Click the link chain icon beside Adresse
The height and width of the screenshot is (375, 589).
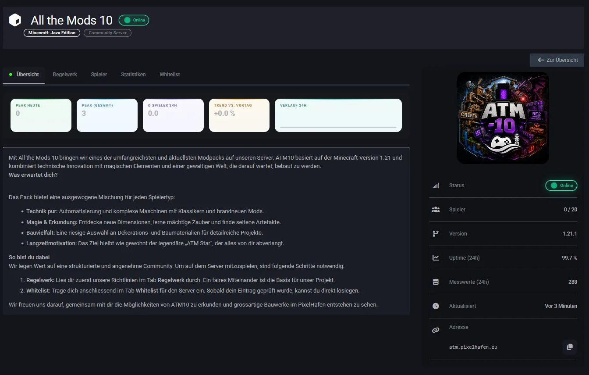pos(436,330)
